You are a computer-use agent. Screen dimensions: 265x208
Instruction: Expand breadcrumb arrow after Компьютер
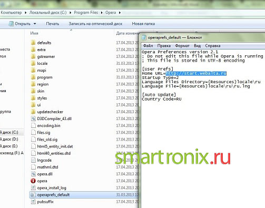(26, 13)
